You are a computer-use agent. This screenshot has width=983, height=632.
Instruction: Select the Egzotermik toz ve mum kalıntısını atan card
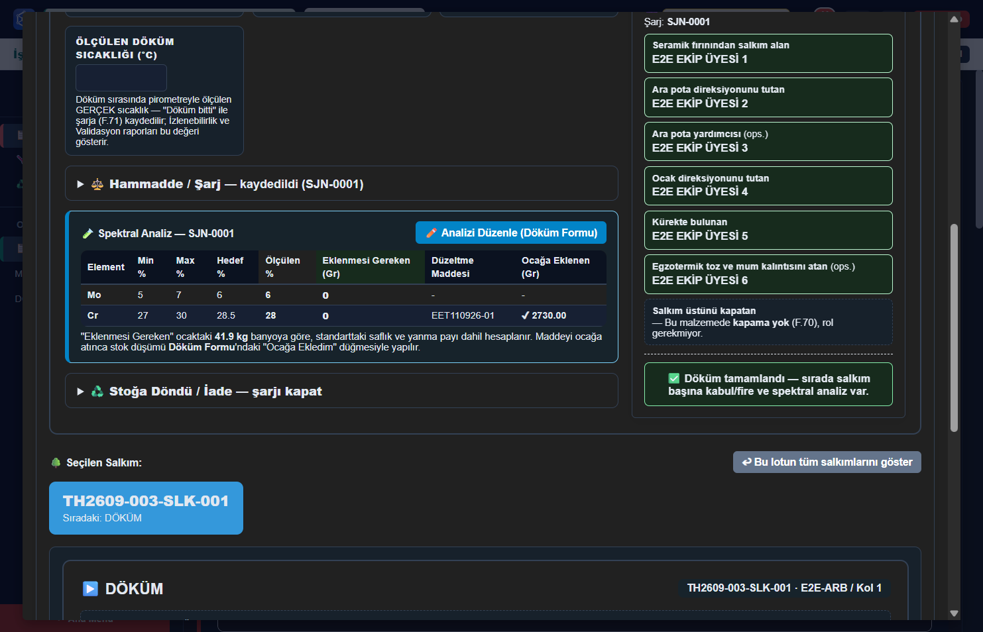[768, 274]
